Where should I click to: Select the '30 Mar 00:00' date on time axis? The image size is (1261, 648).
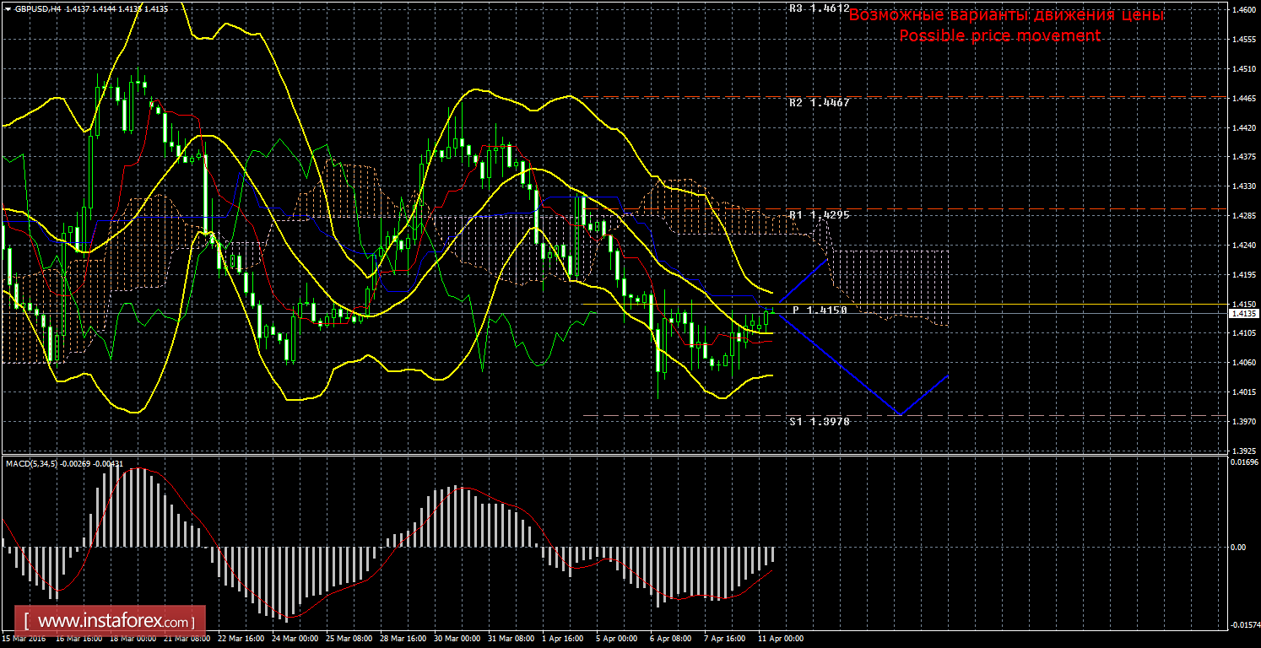coord(457,639)
